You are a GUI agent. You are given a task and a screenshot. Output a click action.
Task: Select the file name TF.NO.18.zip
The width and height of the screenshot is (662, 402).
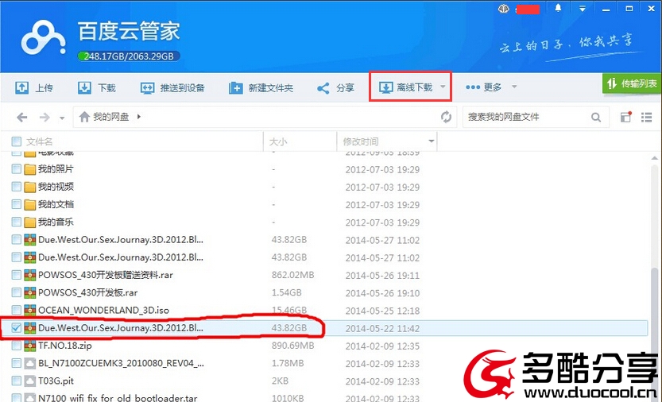pos(65,346)
